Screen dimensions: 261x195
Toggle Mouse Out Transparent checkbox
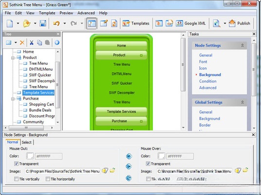pyautogui.click(x=16, y=164)
